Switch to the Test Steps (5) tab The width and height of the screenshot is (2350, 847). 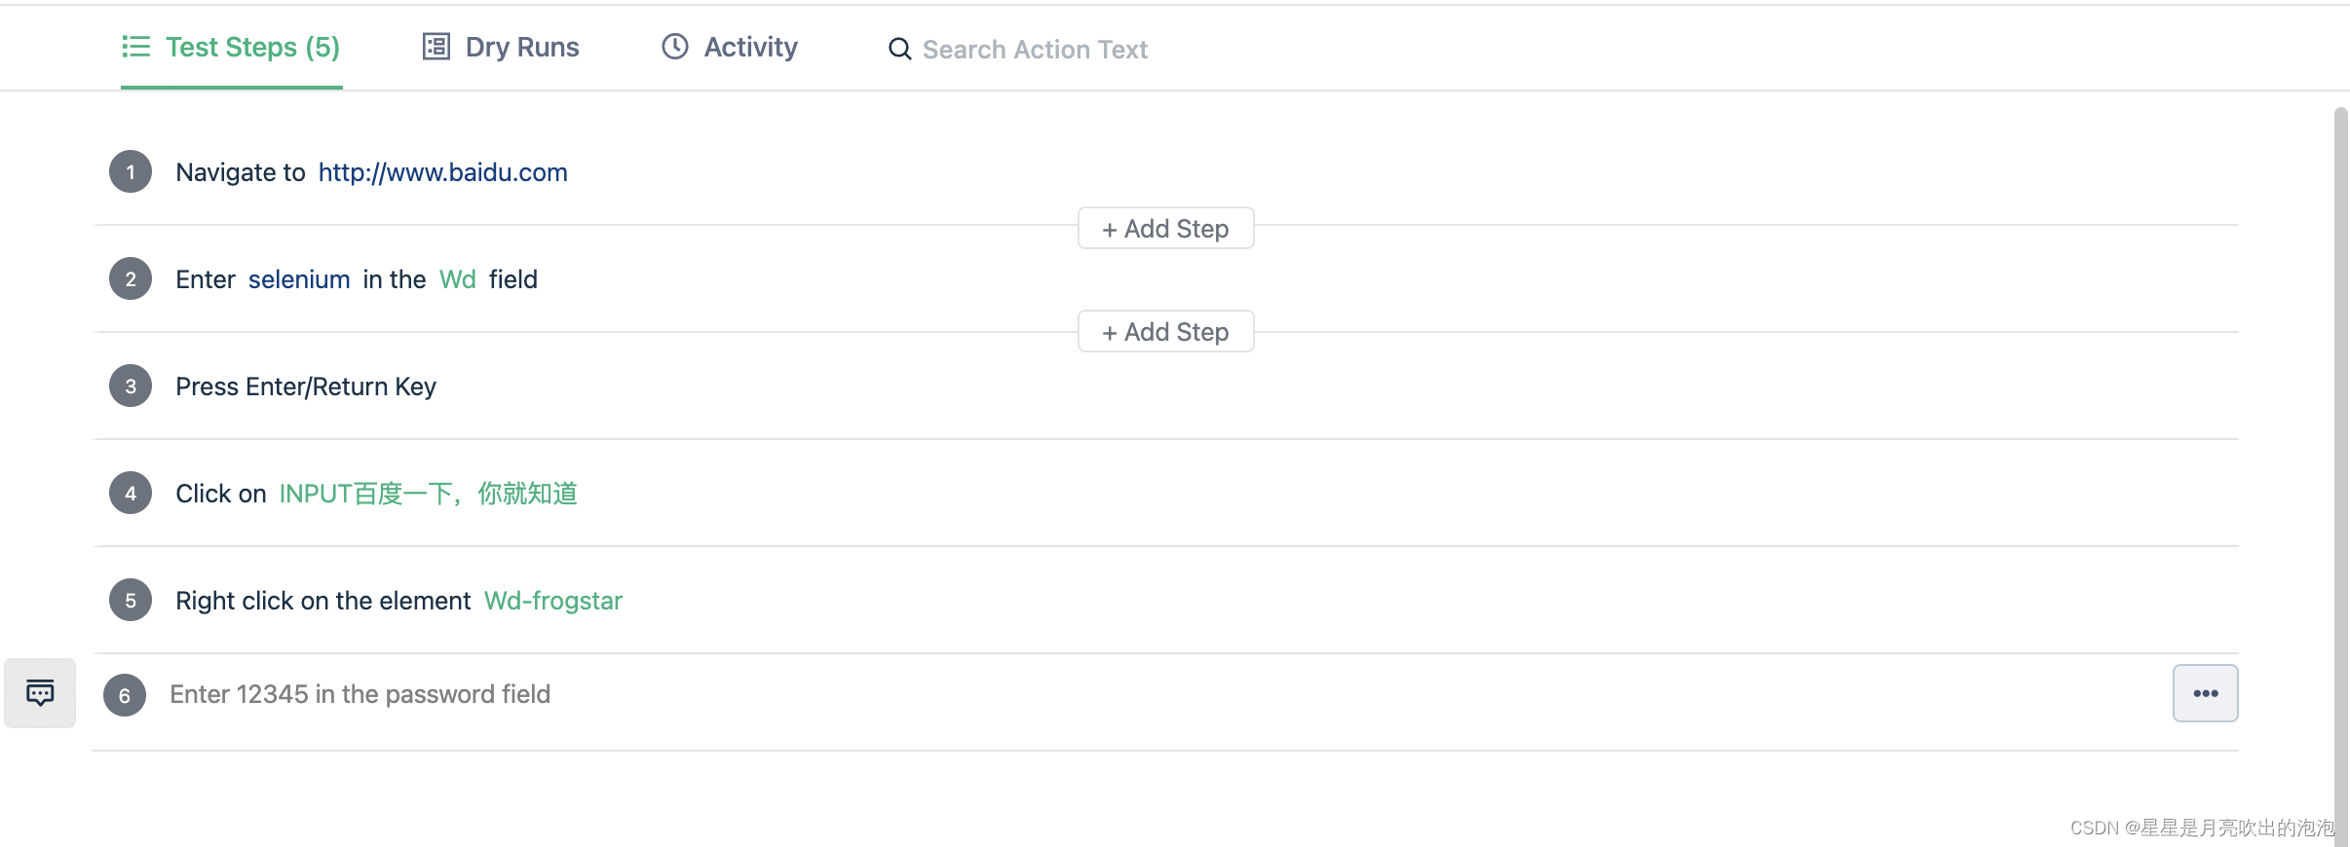[251, 47]
